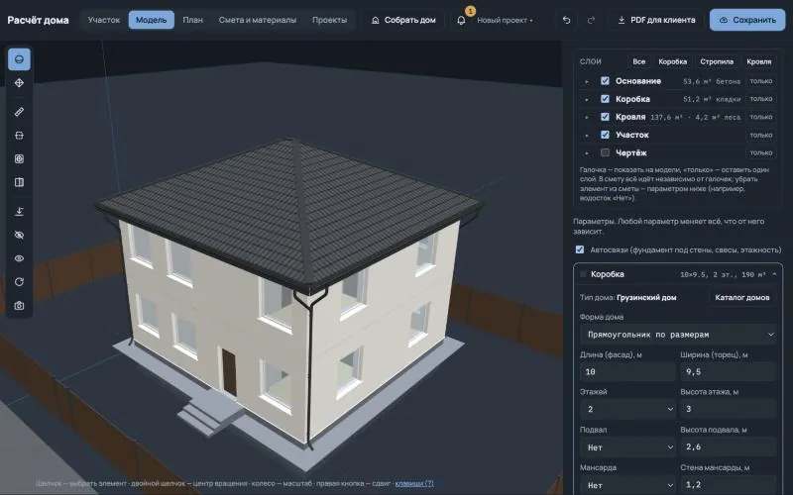Save project with Сохранить button
Image resolution: width=793 pixels, height=495 pixels.
747,20
